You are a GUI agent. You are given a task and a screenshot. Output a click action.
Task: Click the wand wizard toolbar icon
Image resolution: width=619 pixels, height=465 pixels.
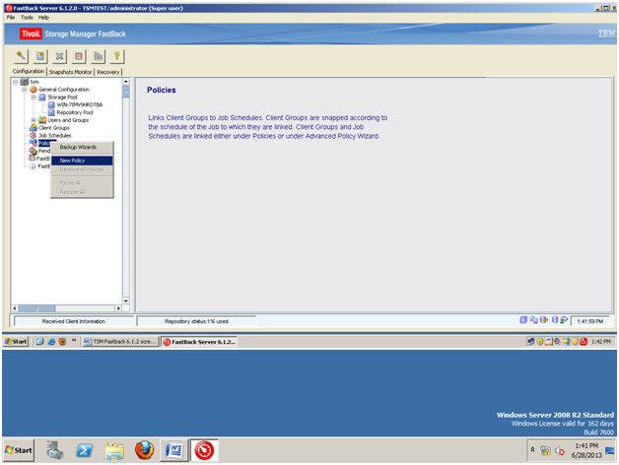(21, 56)
